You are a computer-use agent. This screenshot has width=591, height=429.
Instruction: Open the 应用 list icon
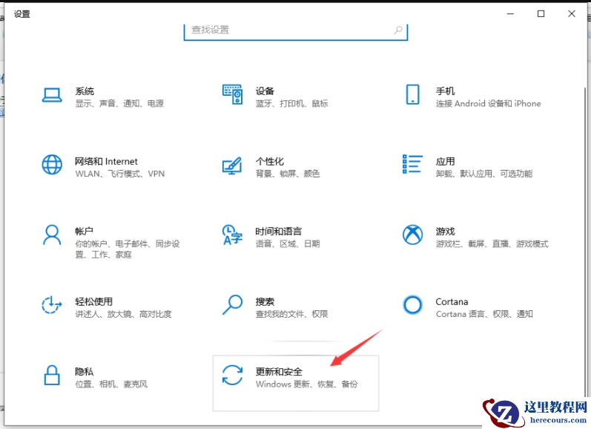point(413,164)
